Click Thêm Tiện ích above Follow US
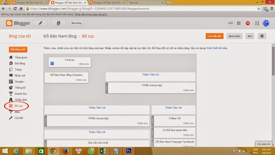Screen dimensions: 275x155 point(174,108)
